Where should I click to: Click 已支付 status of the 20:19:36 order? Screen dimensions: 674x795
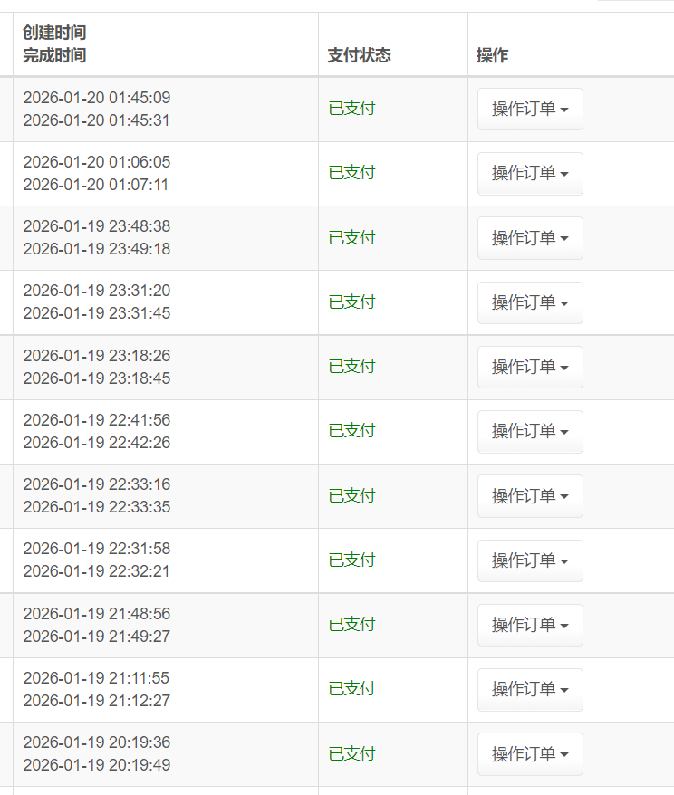[351, 754]
